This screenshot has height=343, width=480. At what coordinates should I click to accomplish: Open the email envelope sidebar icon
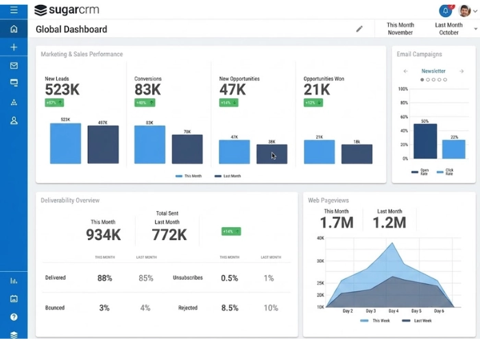click(14, 66)
